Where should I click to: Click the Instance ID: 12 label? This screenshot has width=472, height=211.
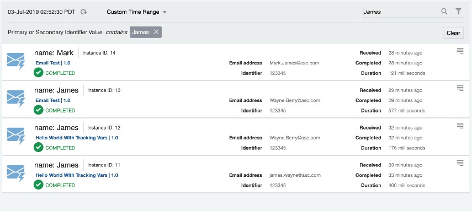[x=104, y=128]
